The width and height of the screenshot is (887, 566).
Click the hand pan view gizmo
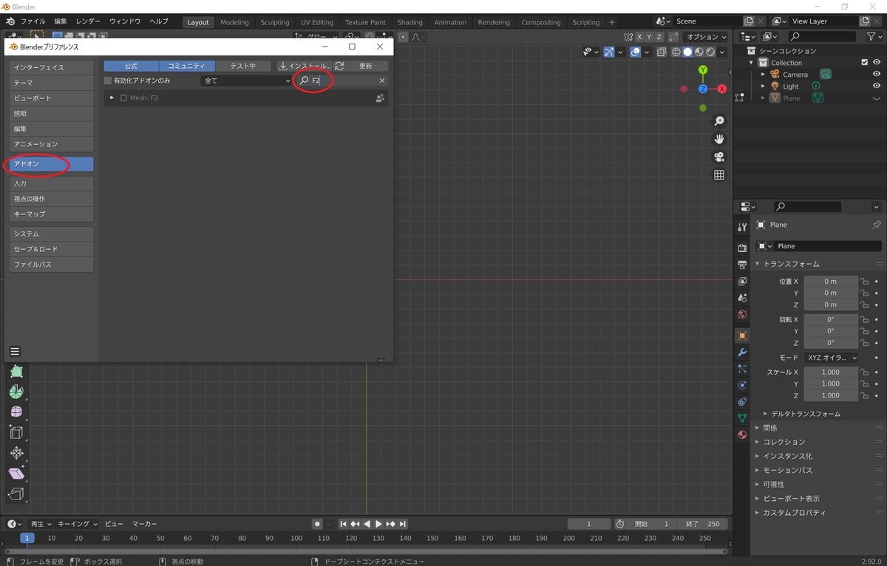pos(718,139)
